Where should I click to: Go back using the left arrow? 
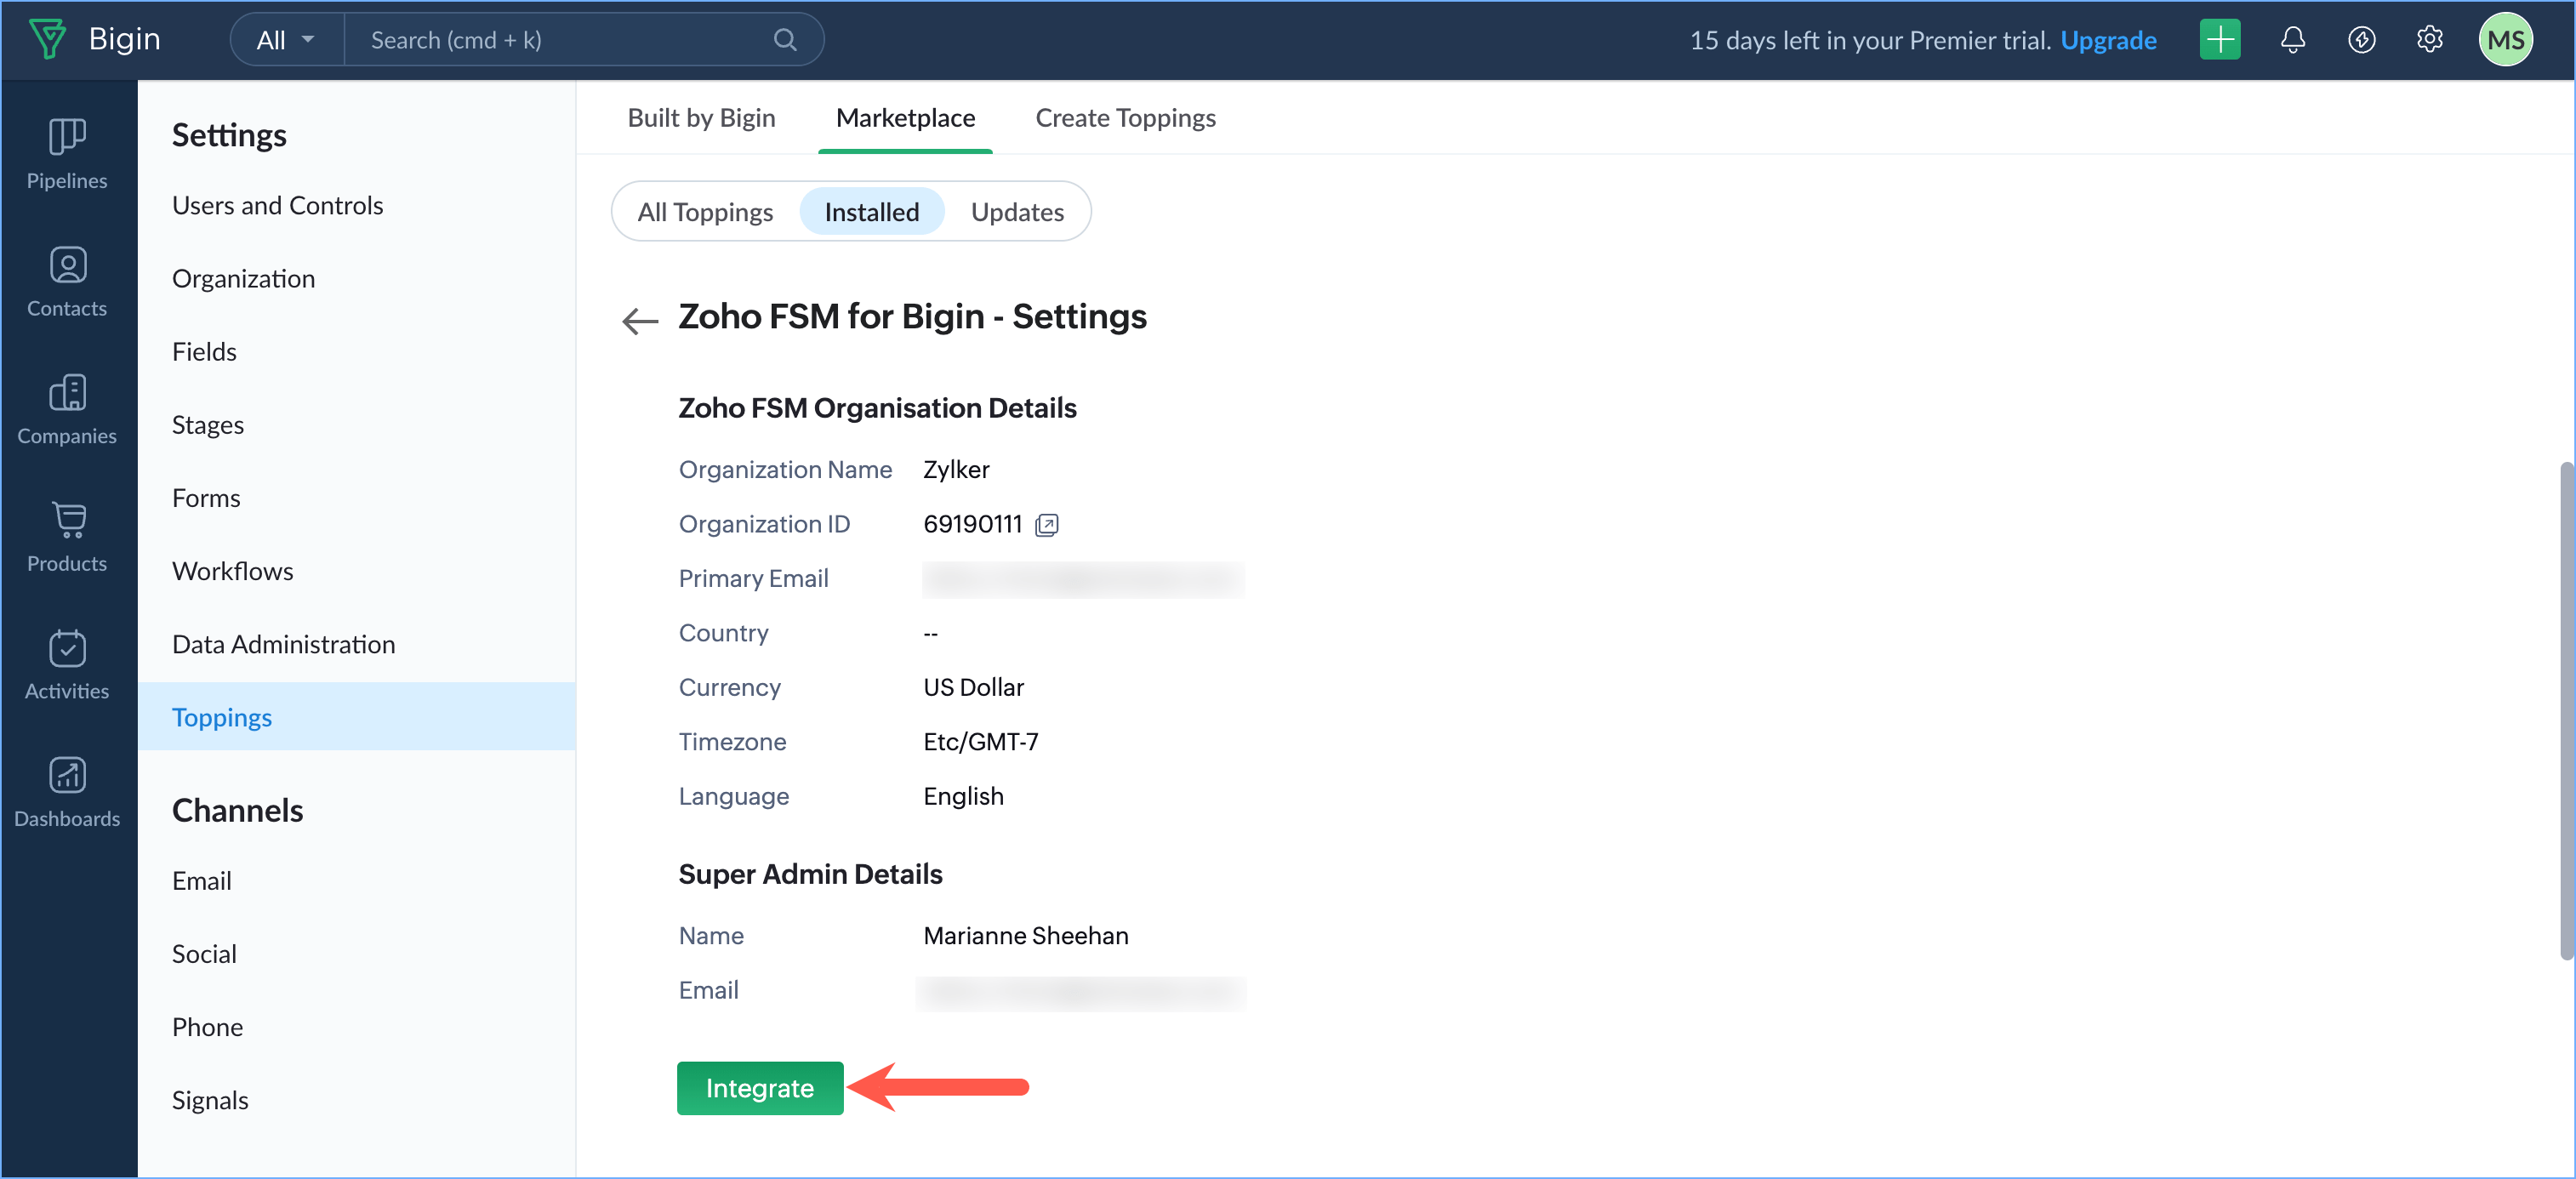point(640,321)
